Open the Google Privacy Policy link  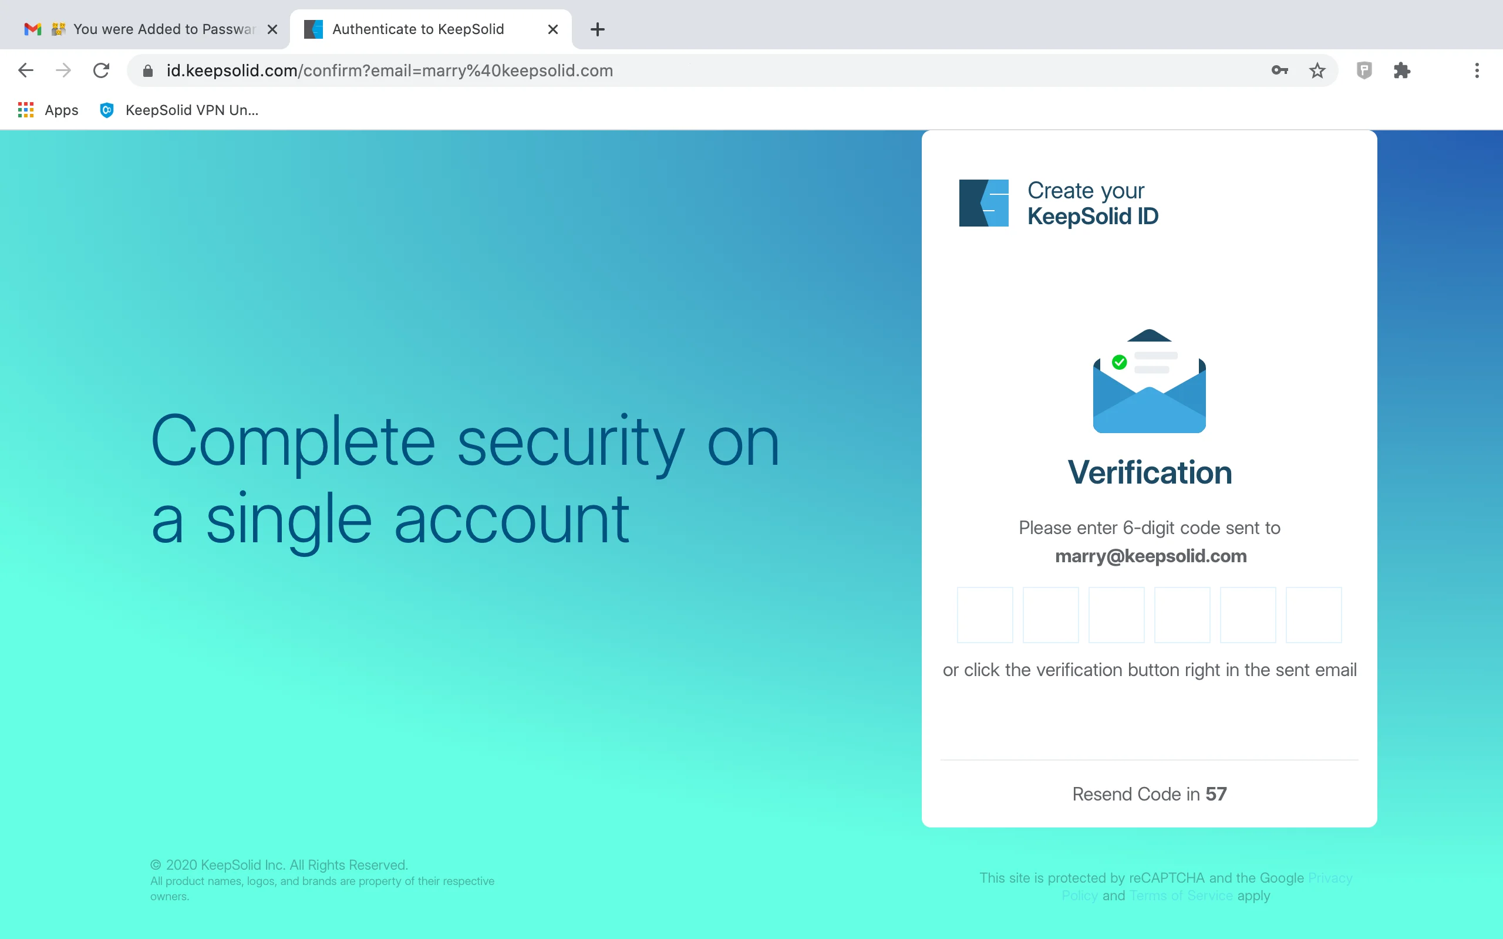pyautogui.click(x=1330, y=878)
